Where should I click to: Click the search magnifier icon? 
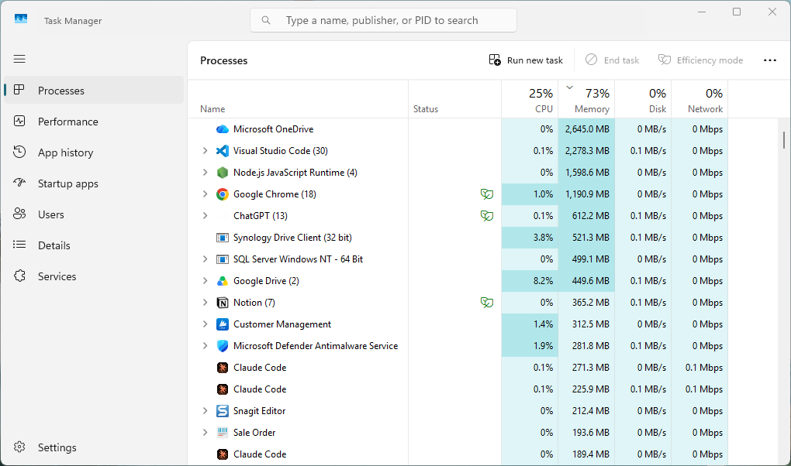[266, 20]
